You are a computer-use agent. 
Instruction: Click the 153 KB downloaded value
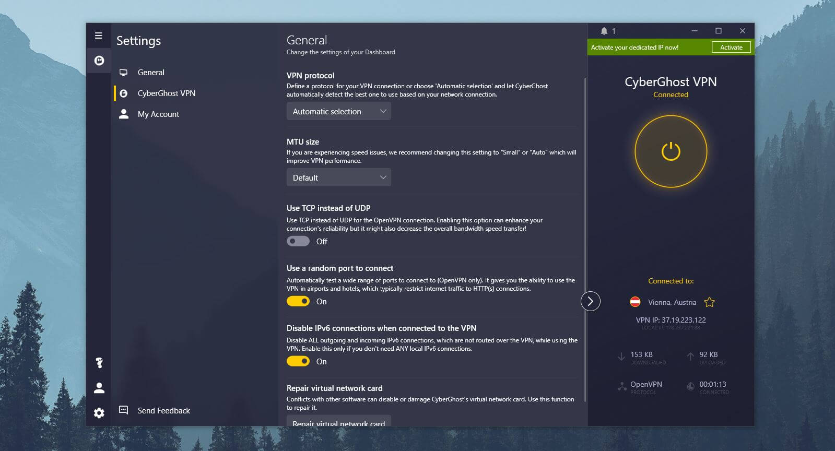pos(641,354)
